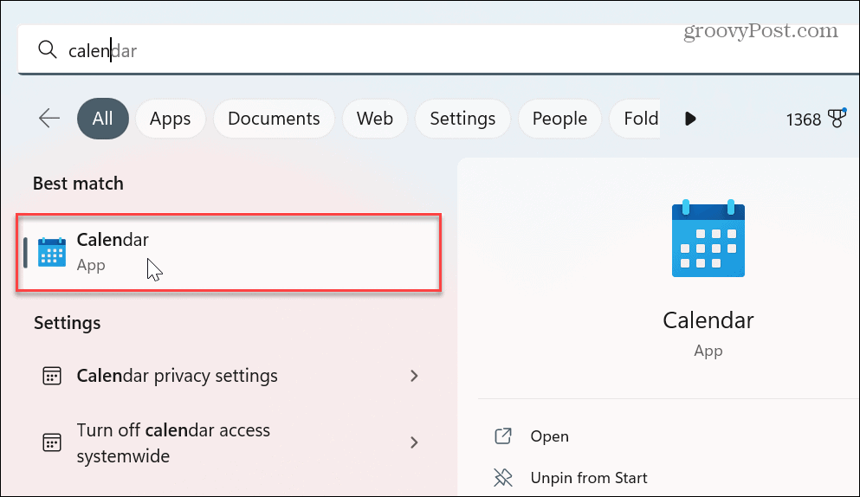The image size is (860, 497).
Task: Switch to the partially hidden Folders tab
Action: [x=637, y=119]
